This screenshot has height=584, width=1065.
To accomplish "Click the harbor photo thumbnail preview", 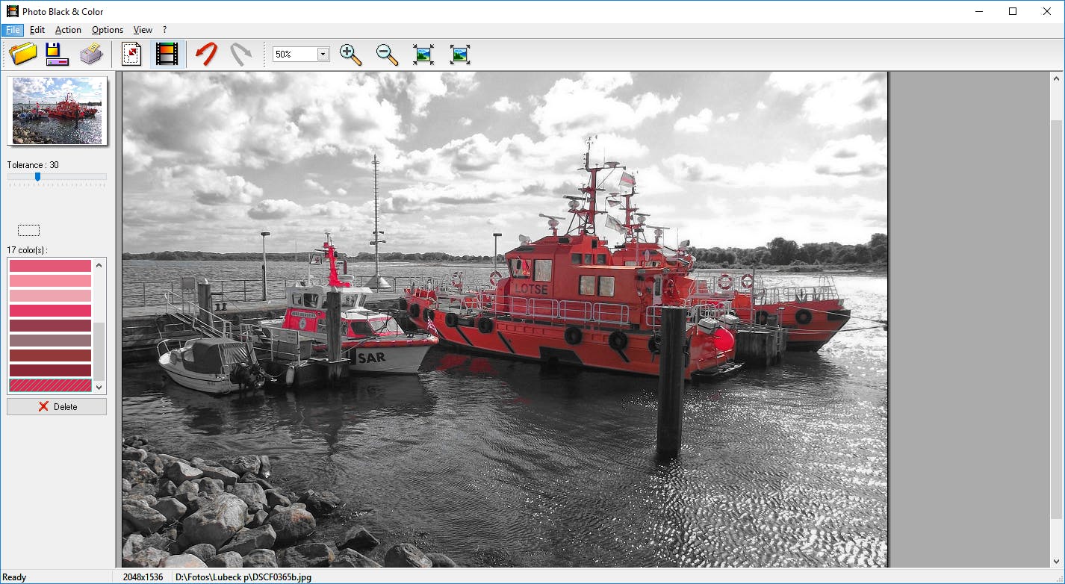I will pyautogui.click(x=58, y=110).
